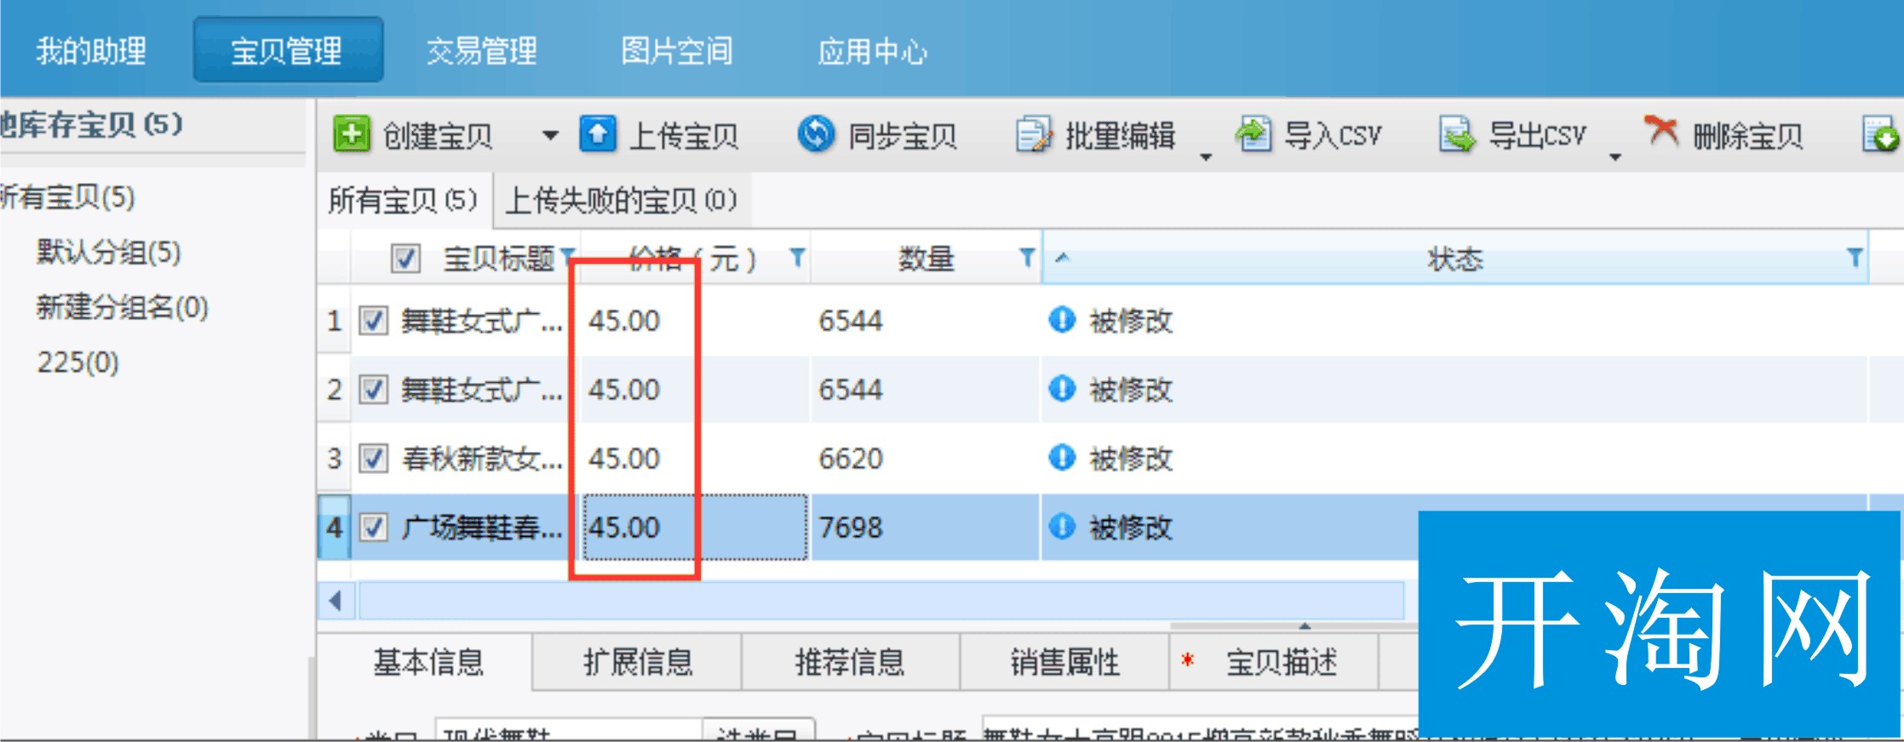Click the sort arrow in 状态 header

click(x=1061, y=257)
